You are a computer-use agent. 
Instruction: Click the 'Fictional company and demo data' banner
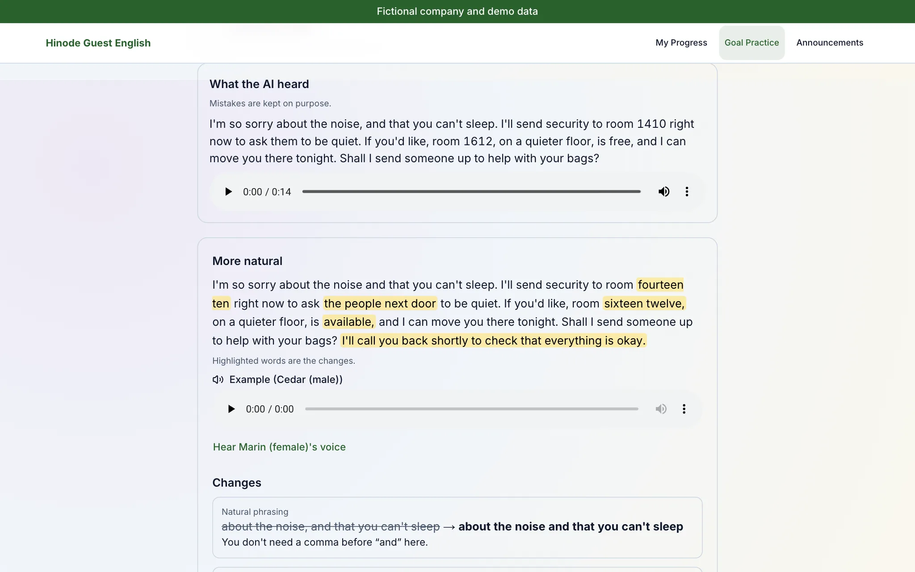pyautogui.click(x=457, y=12)
